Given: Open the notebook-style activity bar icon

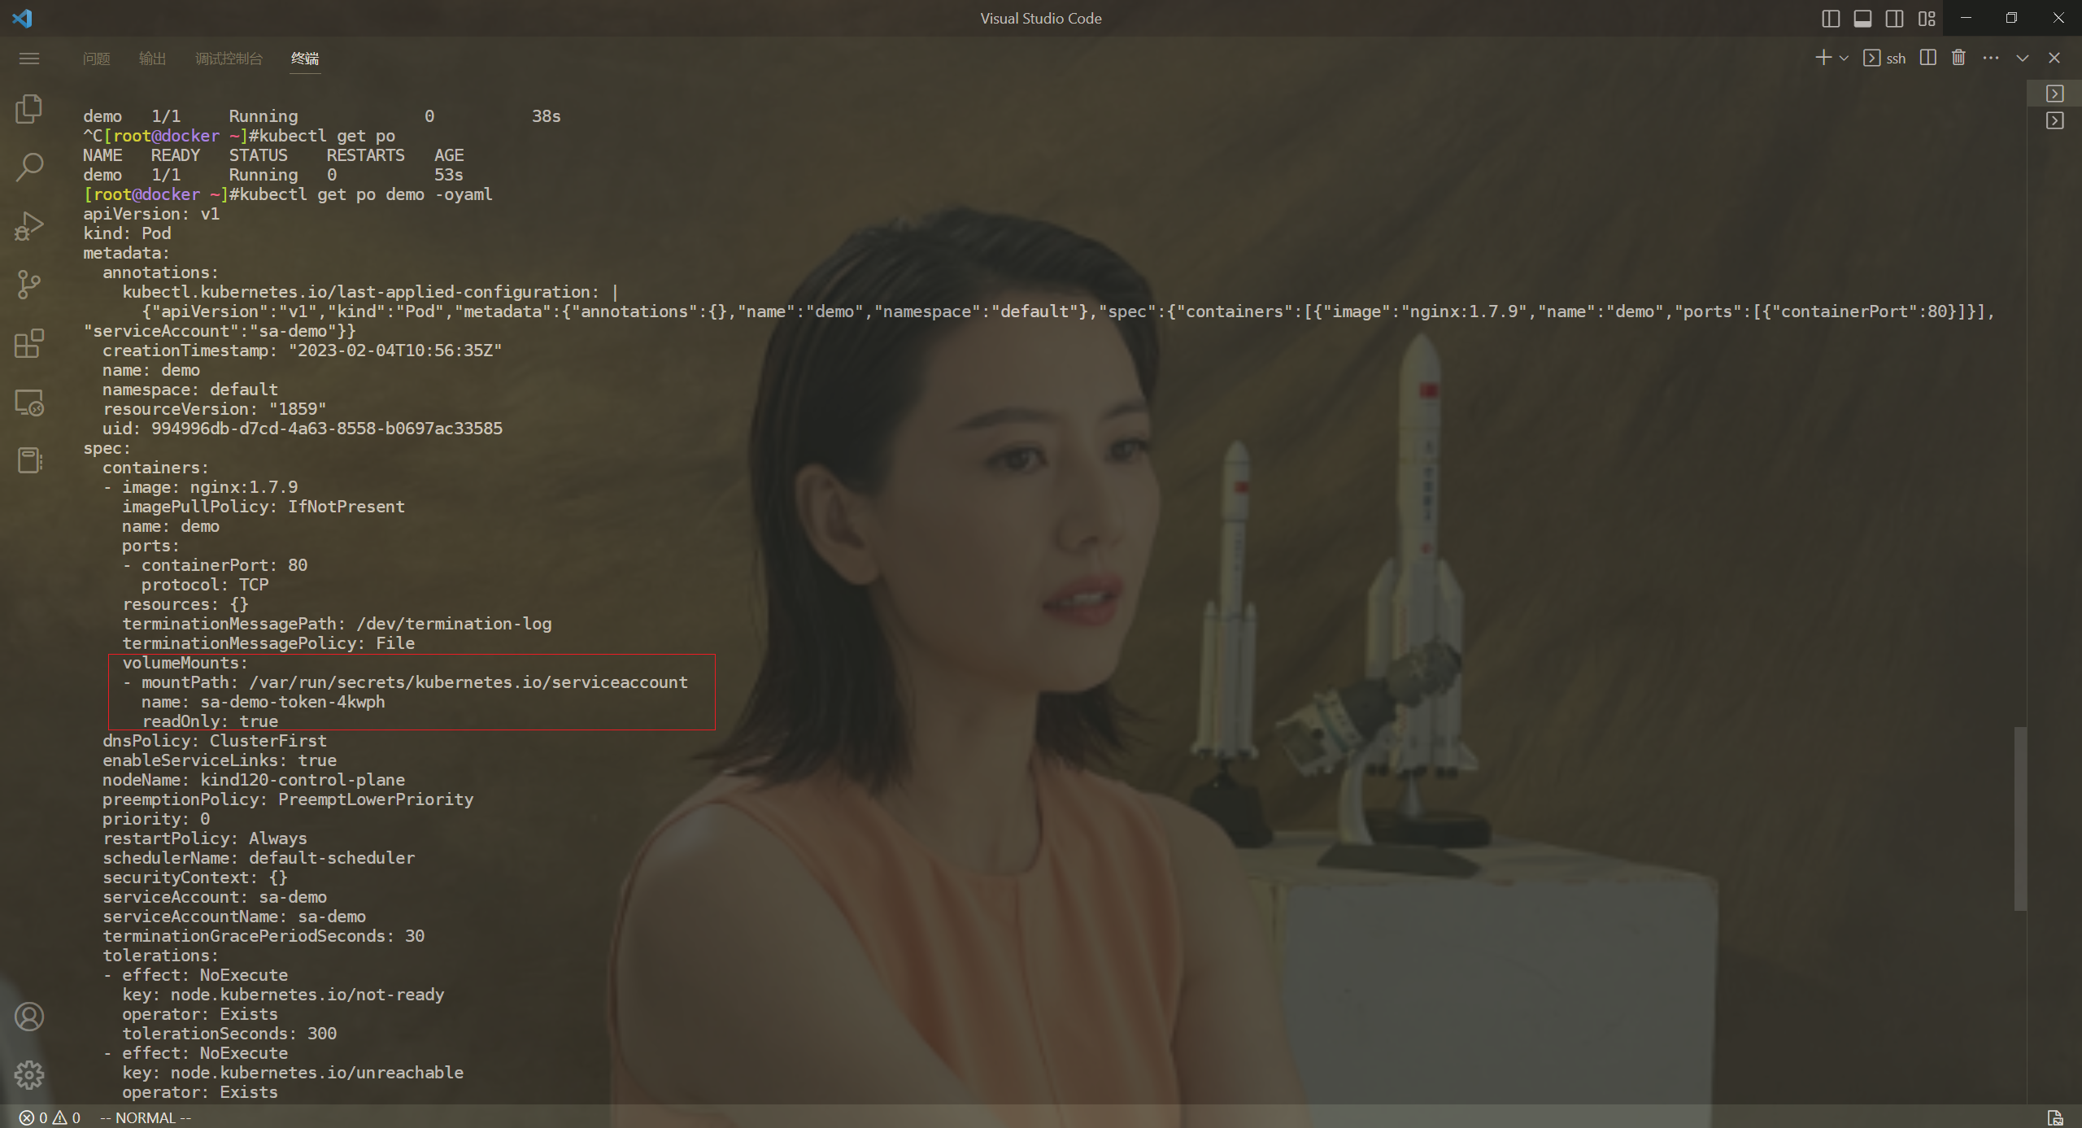Looking at the screenshot, I should click(29, 460).
